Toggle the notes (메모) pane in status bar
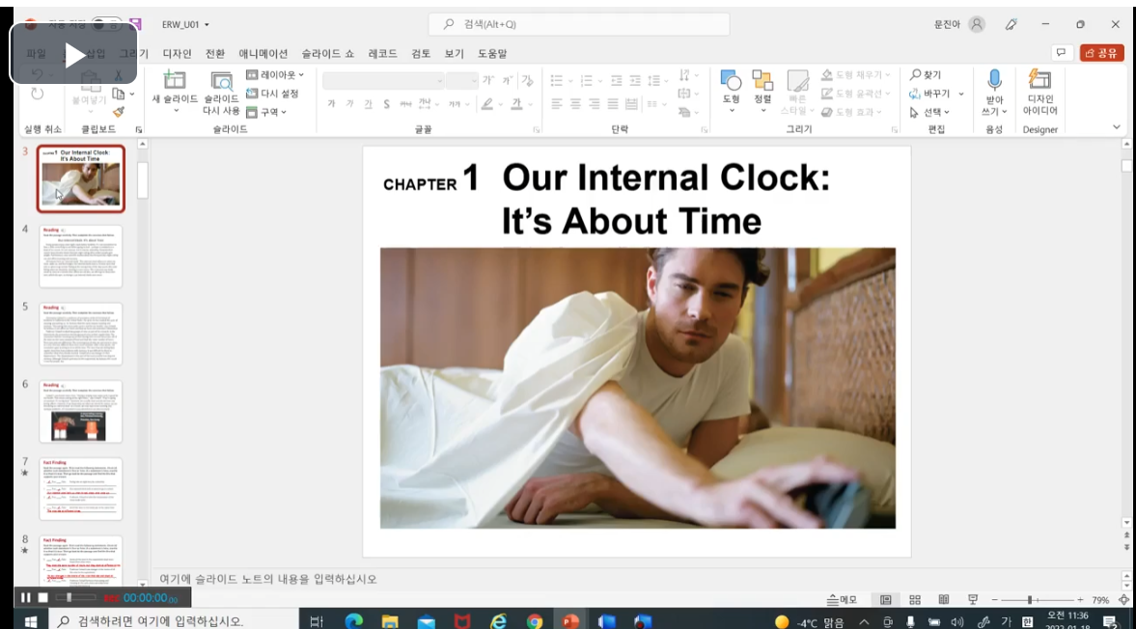The height and width of the screenshot is (629, 1136). 843,599
